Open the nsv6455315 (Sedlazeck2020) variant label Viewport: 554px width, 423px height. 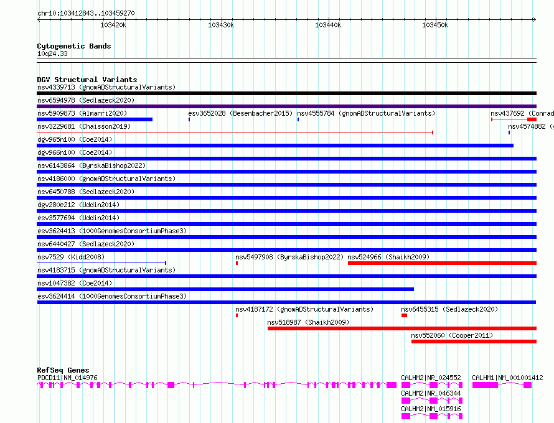(449, 309)
